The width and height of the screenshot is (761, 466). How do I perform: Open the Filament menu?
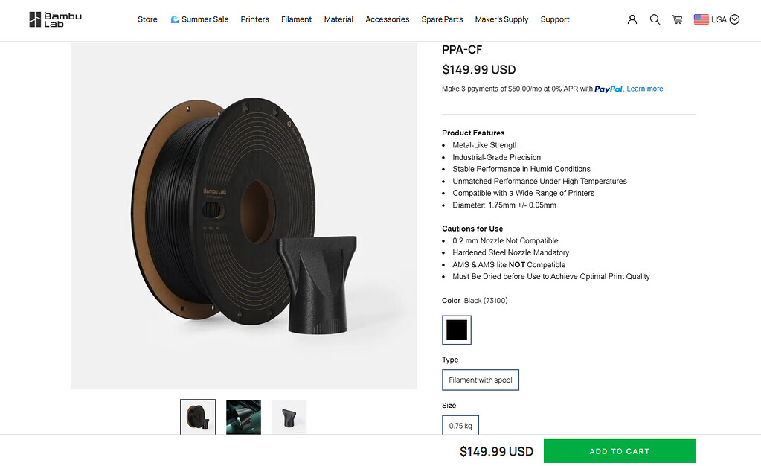[x=296, y=19]
